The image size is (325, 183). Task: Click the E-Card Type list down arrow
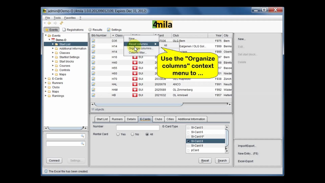(x=227, y=151)
